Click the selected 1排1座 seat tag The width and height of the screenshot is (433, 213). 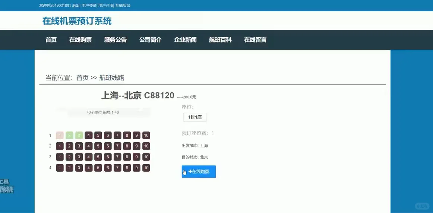pyautogui.click(x=195, y=117)
